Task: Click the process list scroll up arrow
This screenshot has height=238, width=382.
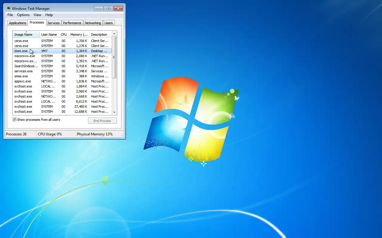Action: [x=114, y=34]
